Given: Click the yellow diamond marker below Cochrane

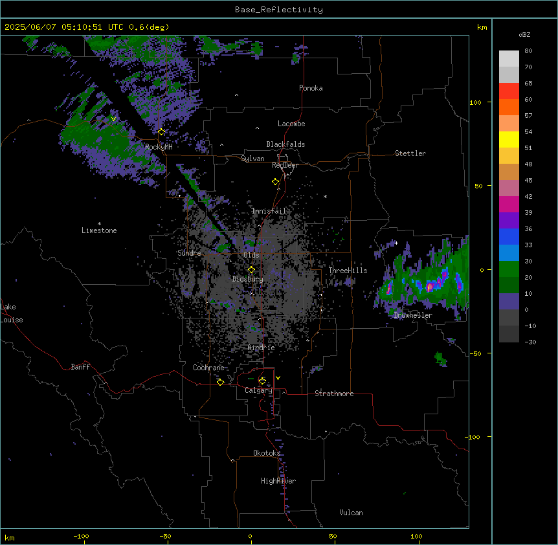Looking at the screenshot, I should click(x=220, y=382).
